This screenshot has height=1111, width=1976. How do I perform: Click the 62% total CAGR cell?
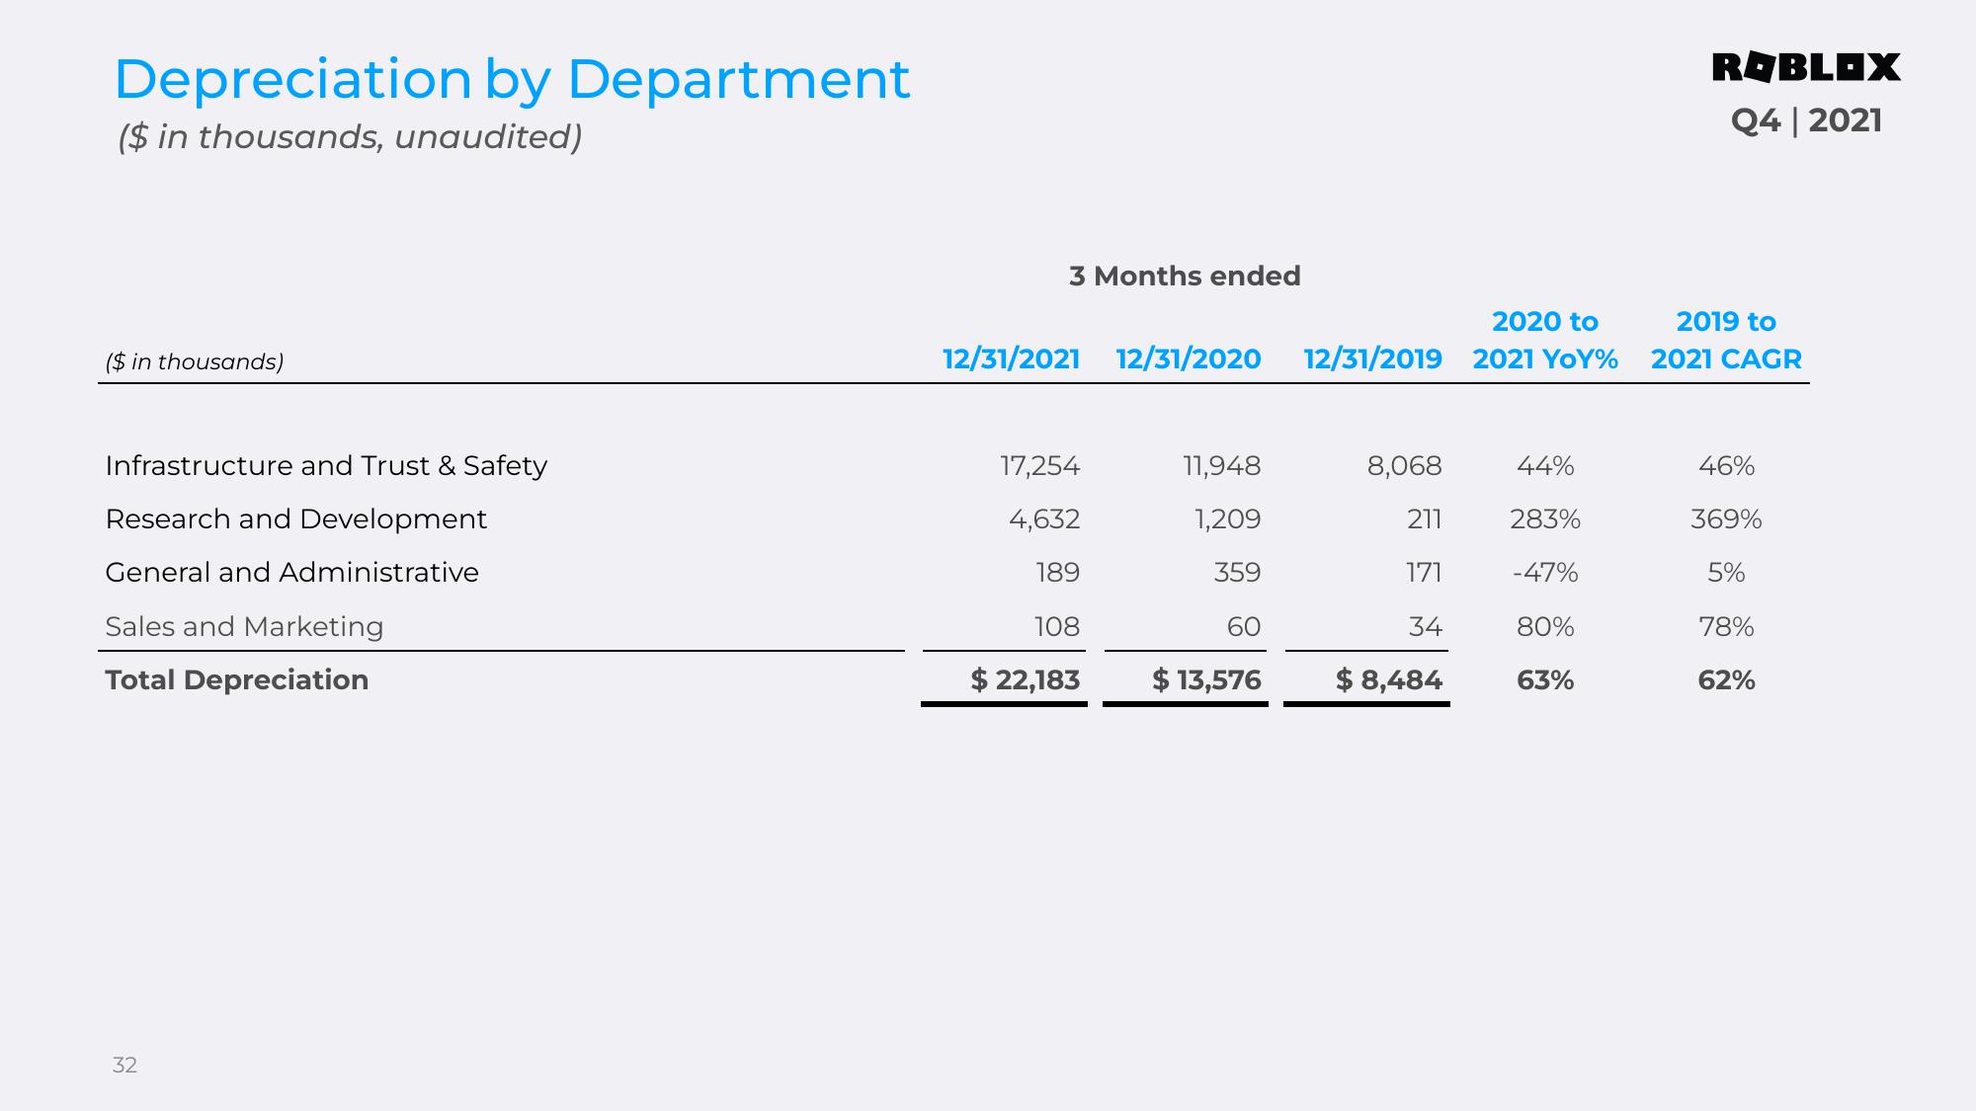(1726, 679)
